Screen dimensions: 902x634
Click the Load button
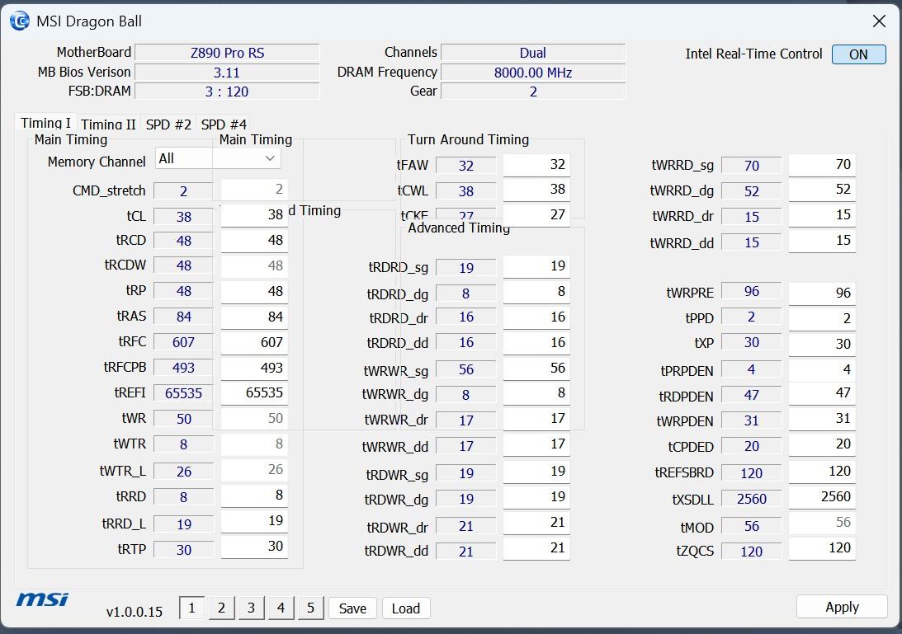click(x=406, y=608)
